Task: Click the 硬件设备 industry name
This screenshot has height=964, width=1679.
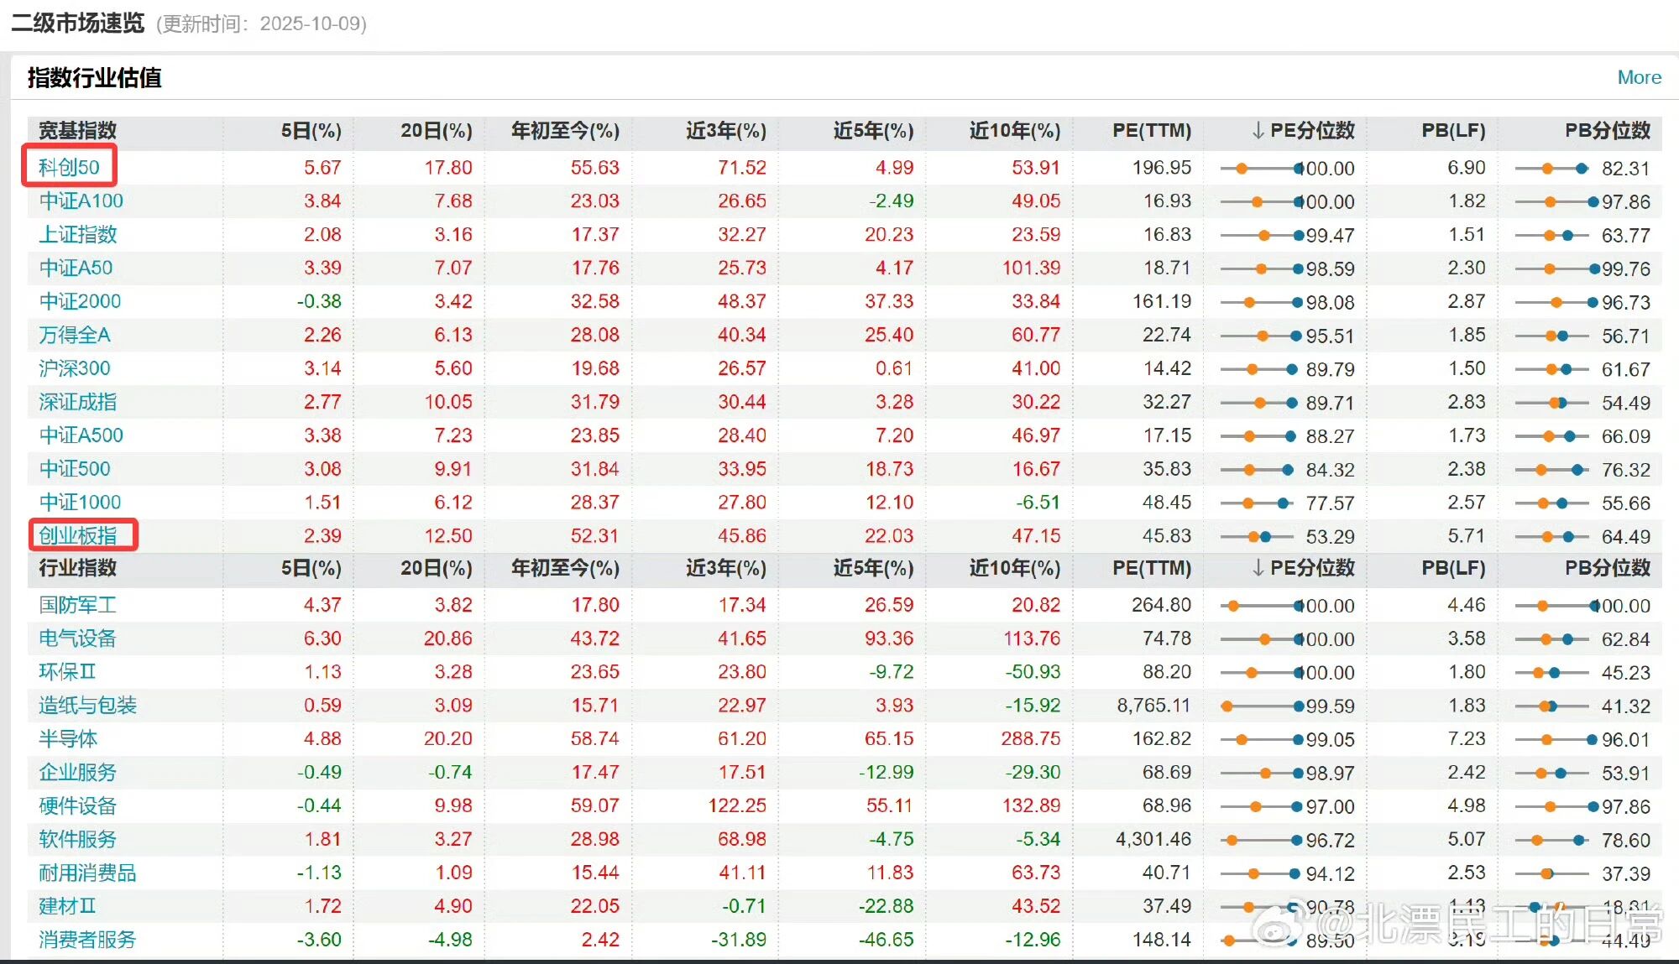Action: point(77,805)
